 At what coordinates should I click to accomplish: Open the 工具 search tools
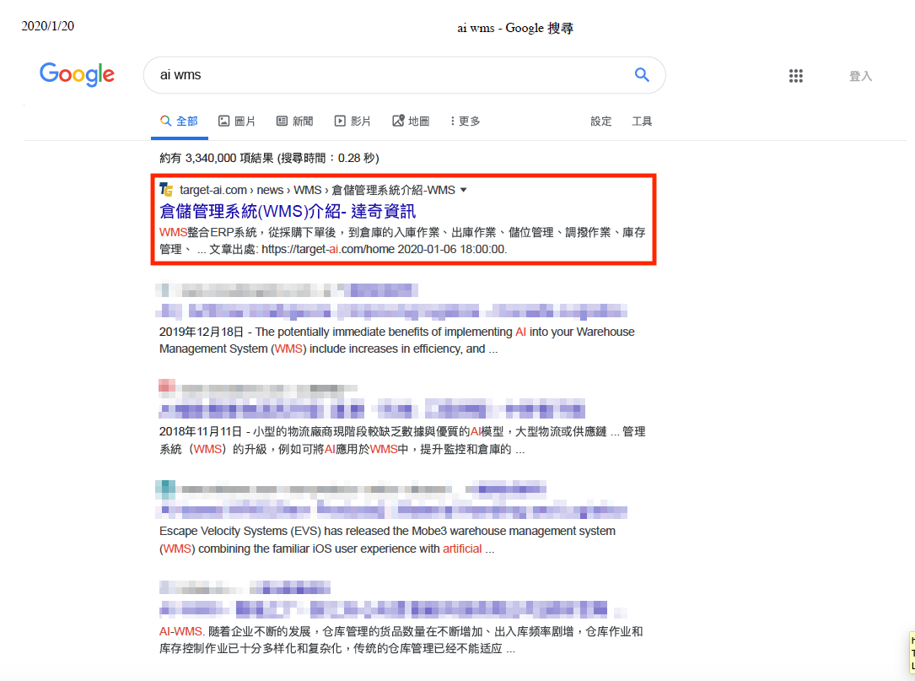tap(642, 122)
